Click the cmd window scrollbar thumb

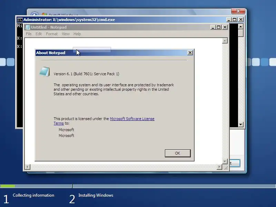(x=240, y=33)
